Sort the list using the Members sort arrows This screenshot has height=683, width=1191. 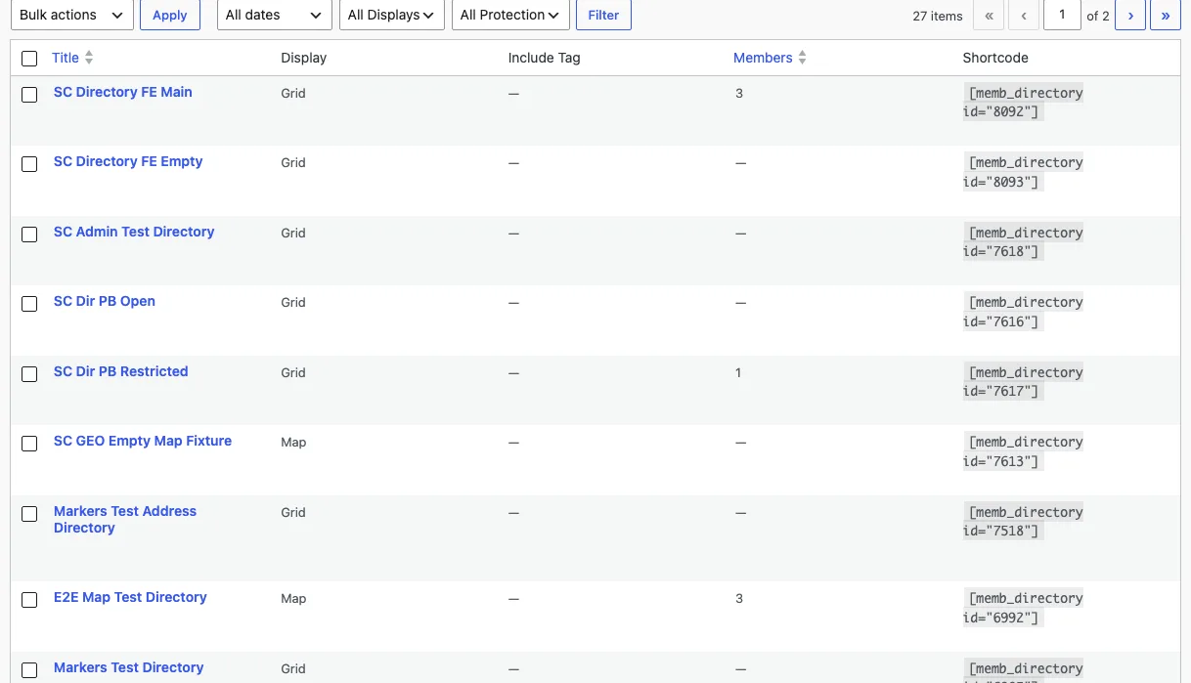coord(802,58)
